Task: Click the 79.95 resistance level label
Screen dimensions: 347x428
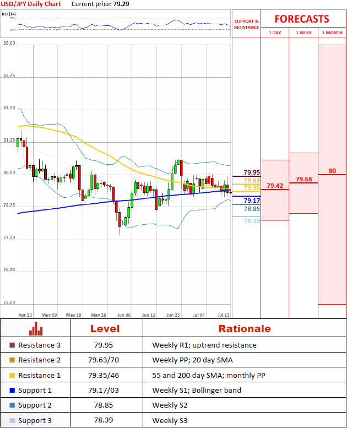Action: (x=252, y=172)
